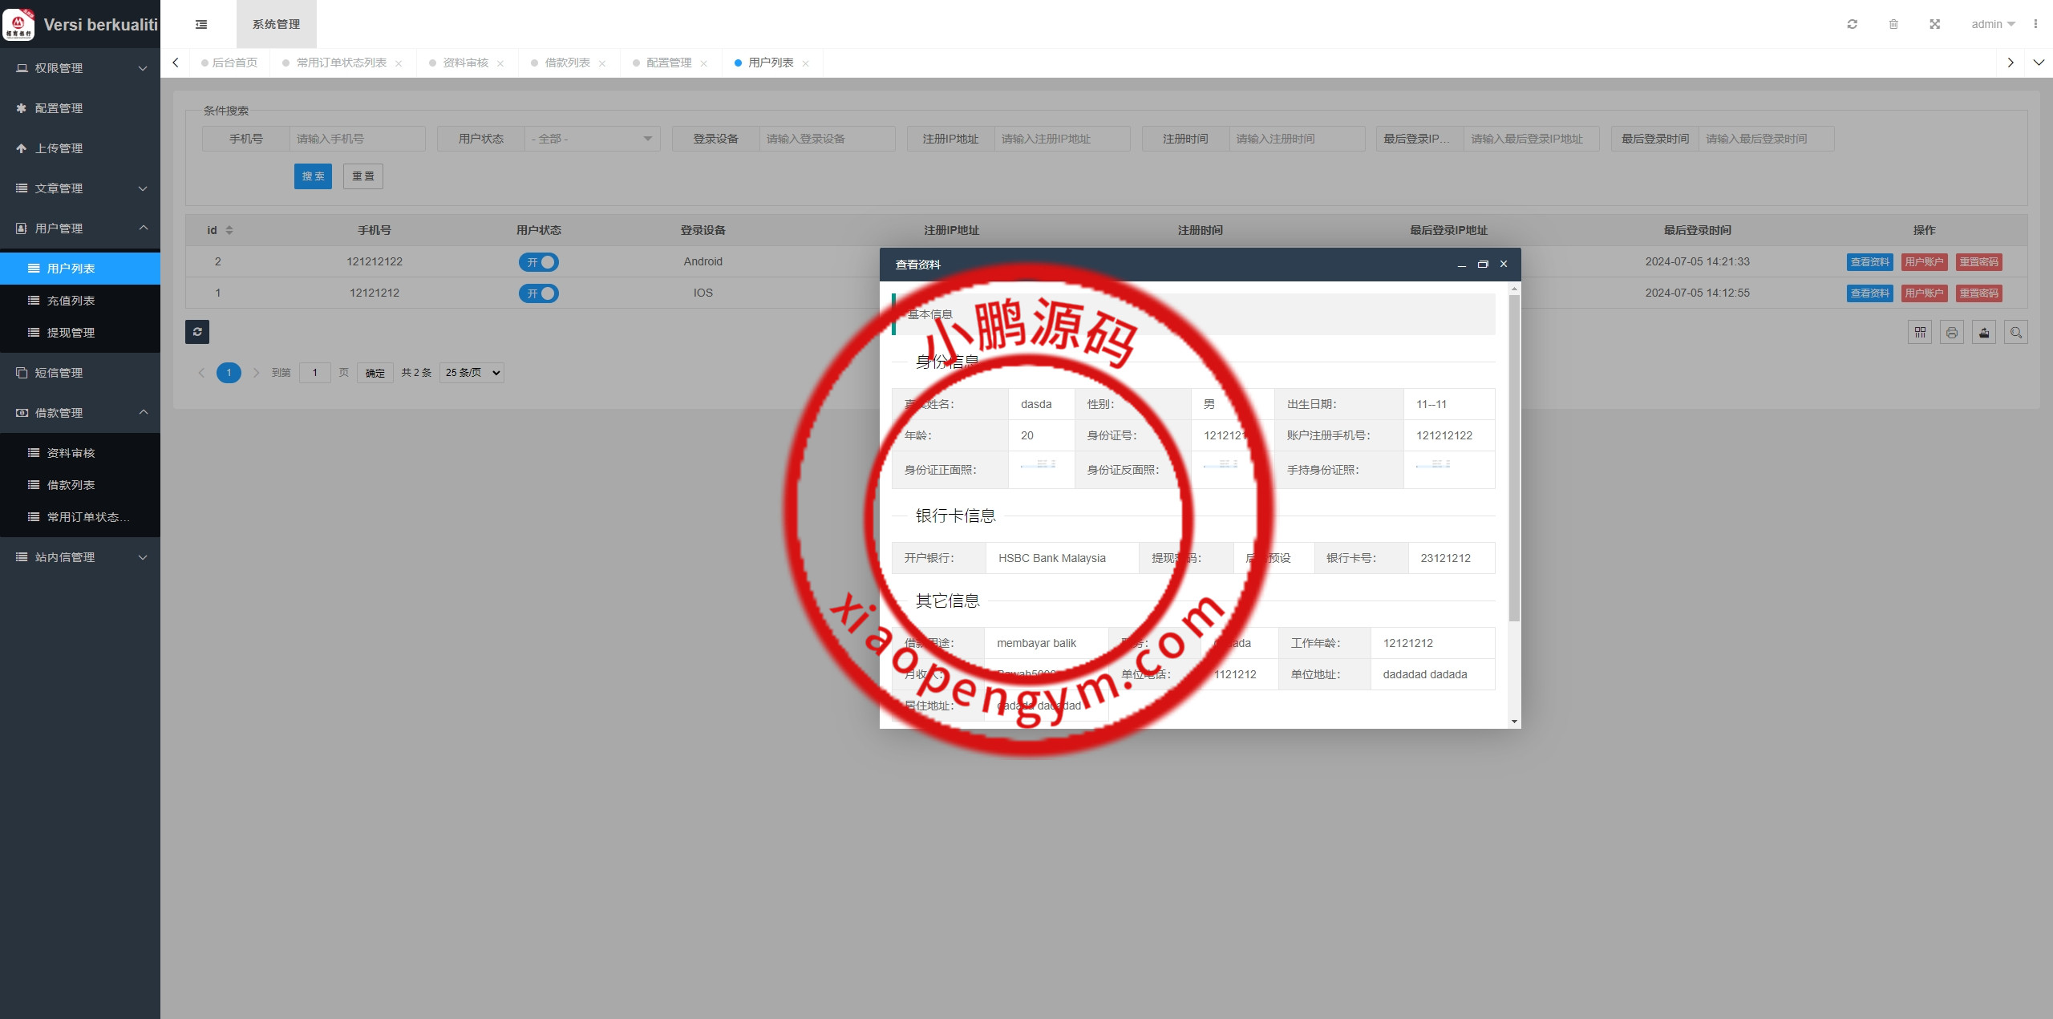Click the export table icon
The image size is (2053, 1019).
(x=1984, y=333)
